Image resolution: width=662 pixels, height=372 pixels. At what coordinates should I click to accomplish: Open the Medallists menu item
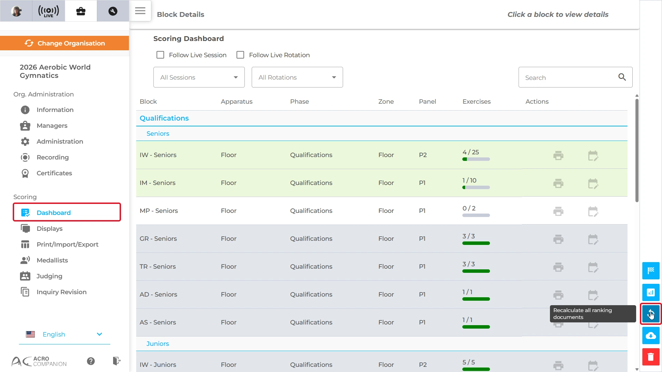pos(52,260)
